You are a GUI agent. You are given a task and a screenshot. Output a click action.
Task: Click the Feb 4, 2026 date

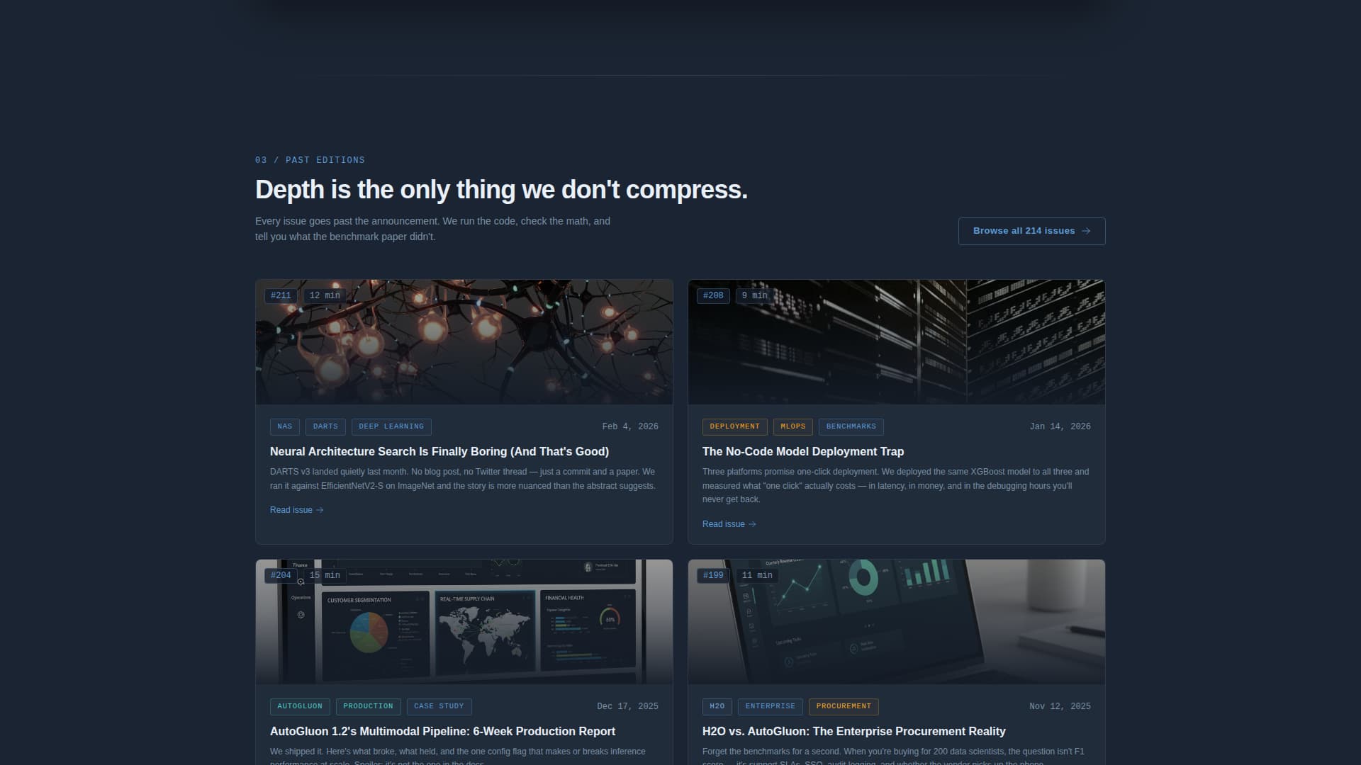coord(630,426)
